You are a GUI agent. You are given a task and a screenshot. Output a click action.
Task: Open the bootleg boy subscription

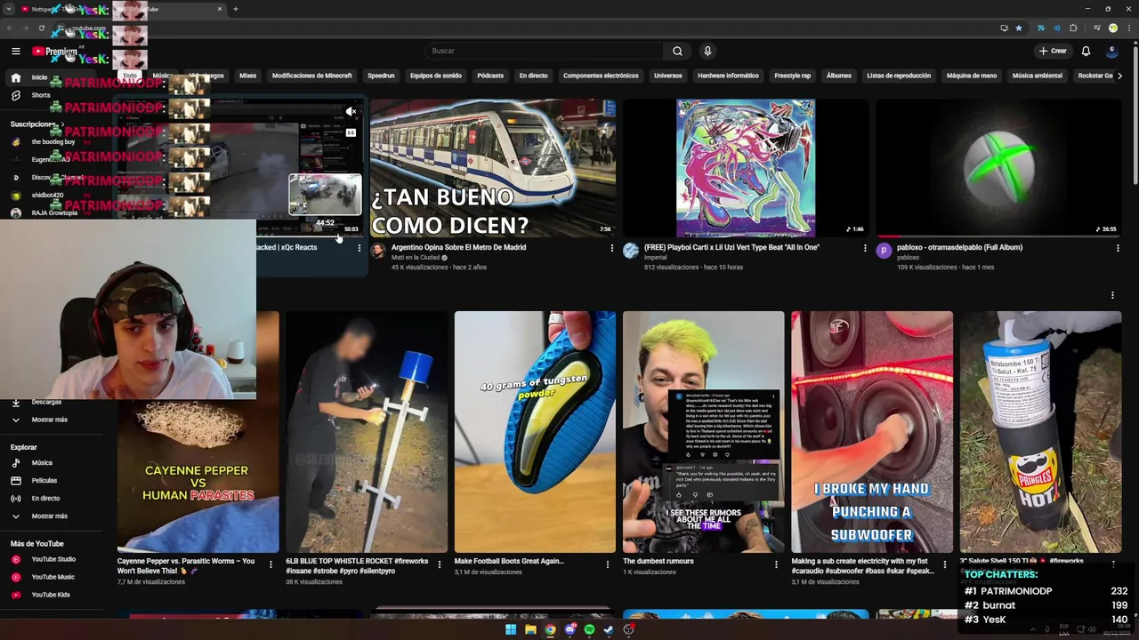click(53, 142)
